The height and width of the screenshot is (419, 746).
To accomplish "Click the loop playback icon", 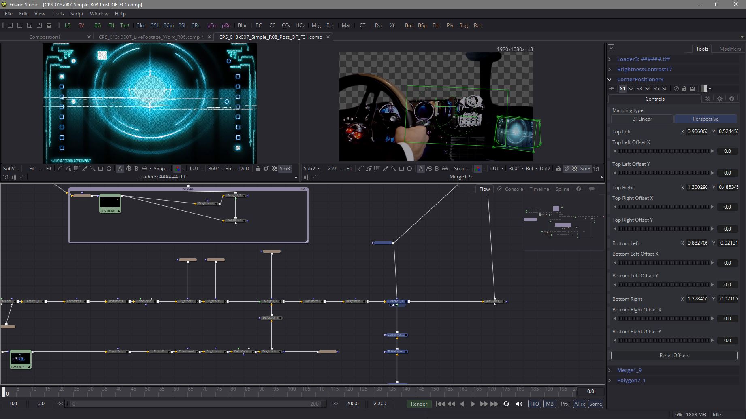I will (506, 404).
